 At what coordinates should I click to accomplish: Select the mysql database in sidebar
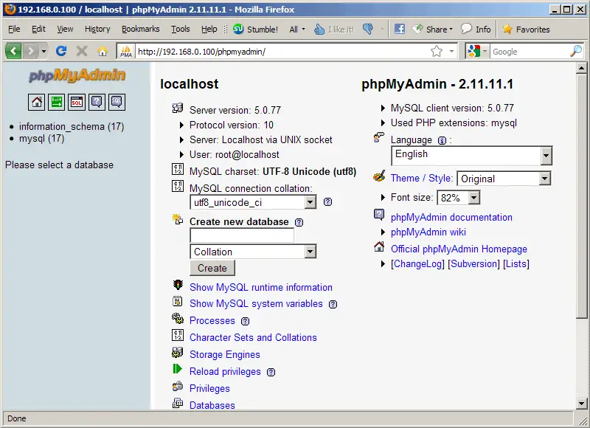tap(42, 139)
